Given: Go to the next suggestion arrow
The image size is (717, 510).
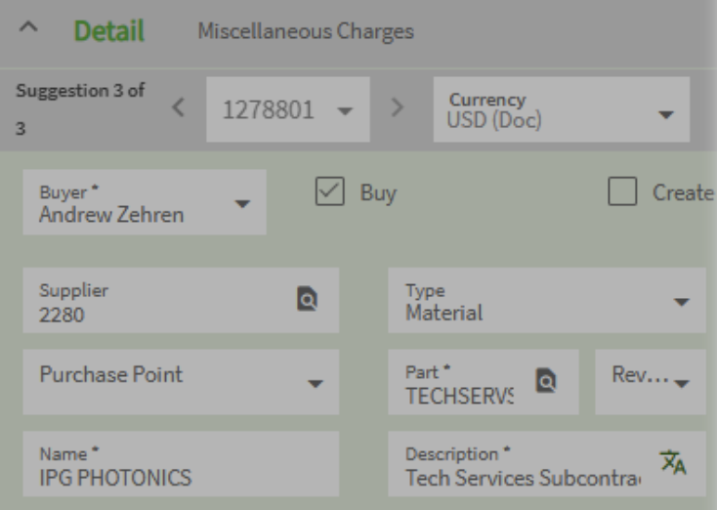Looking at the screenshot, I should pos(397,107).
